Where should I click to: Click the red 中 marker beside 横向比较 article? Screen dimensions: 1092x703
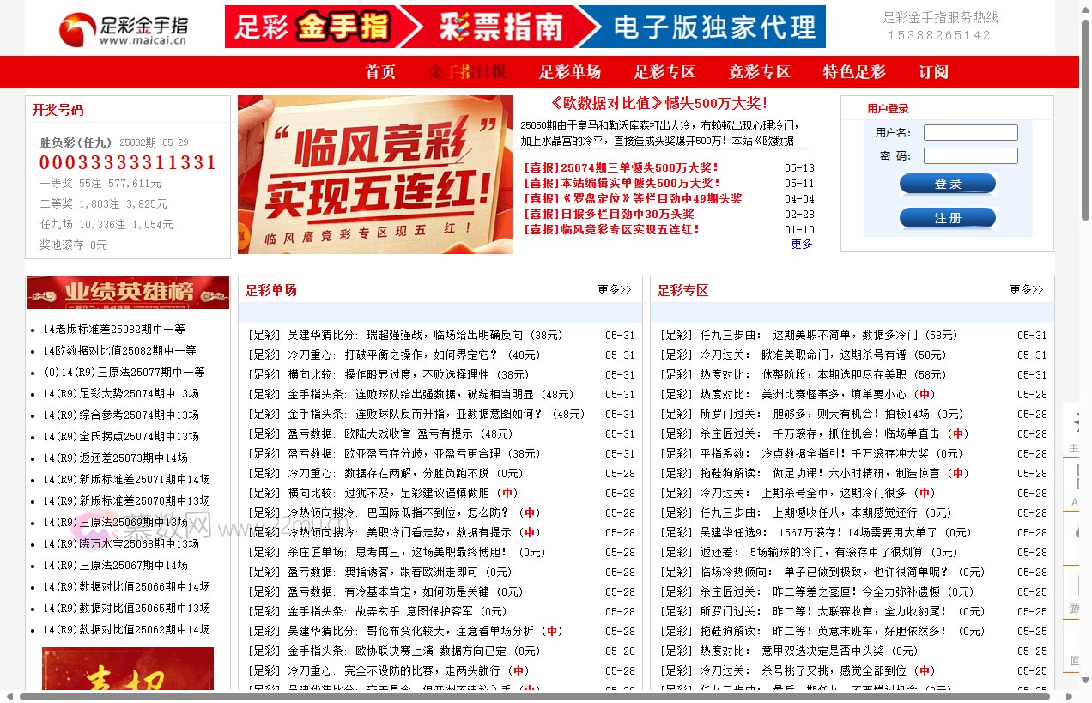tap(507, 493)
